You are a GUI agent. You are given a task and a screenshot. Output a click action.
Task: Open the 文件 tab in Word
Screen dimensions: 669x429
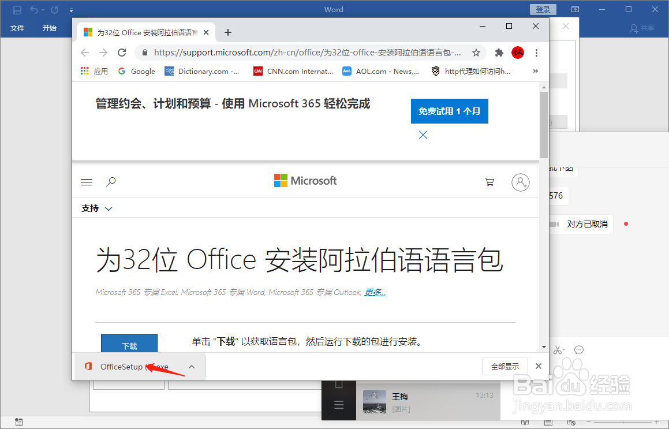[17, 28]
